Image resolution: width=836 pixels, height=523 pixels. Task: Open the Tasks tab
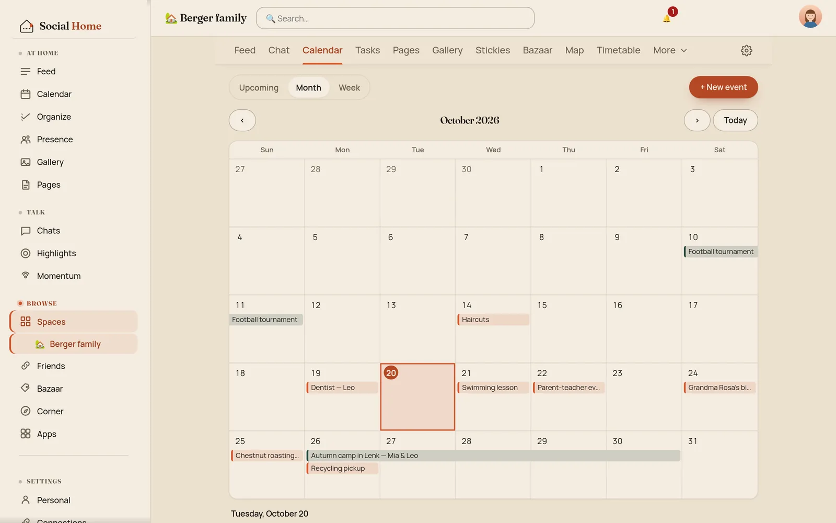click(367, 50)
